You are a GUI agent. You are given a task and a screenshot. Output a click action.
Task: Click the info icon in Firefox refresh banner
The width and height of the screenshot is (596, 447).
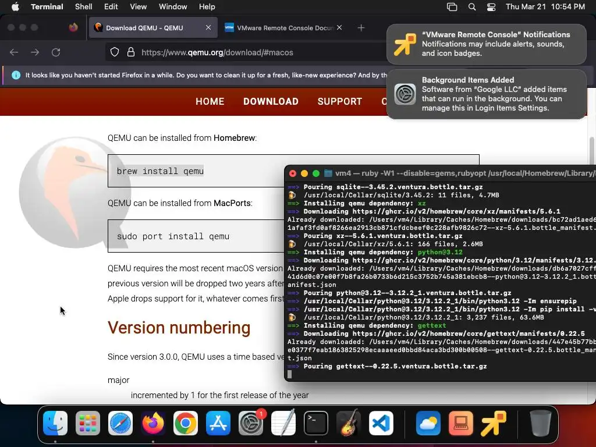(16, 75)
